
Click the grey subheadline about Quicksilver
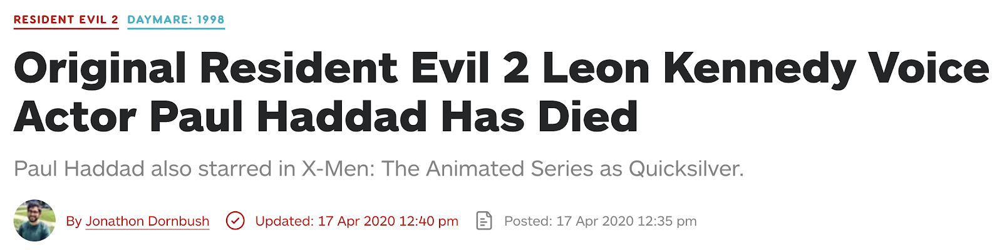(379, 169)
